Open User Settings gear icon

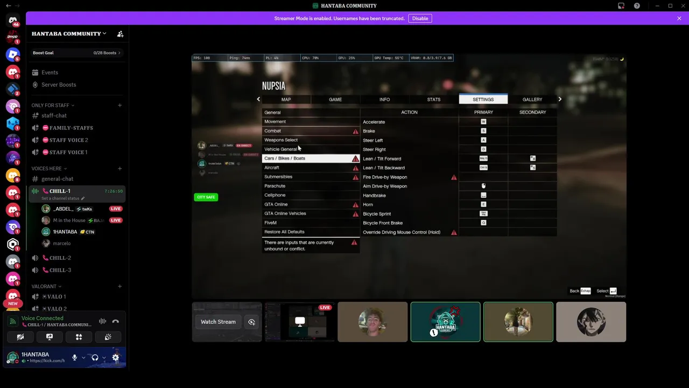pos(115,357)
